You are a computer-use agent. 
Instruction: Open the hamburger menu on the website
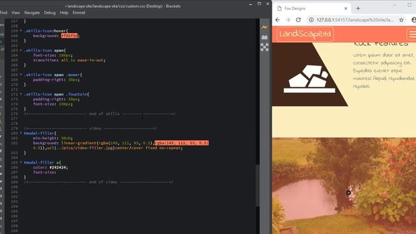(411, 34)
